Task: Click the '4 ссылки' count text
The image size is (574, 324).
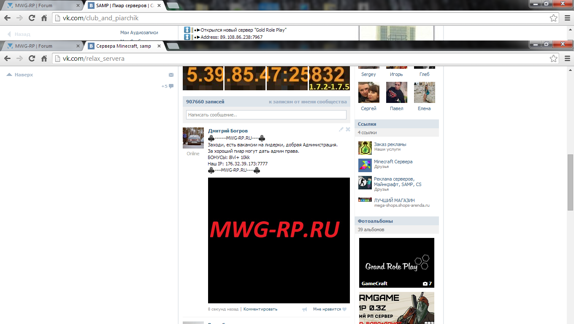Action: [x=367, y=132]
